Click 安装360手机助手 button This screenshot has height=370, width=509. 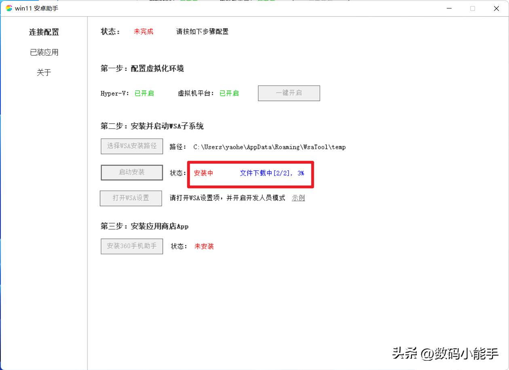coord(131,246)
